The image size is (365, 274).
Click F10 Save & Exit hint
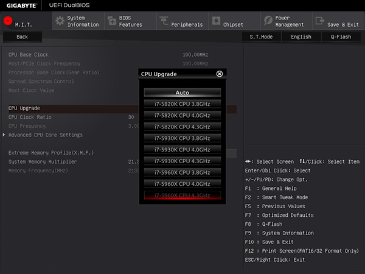269,242
